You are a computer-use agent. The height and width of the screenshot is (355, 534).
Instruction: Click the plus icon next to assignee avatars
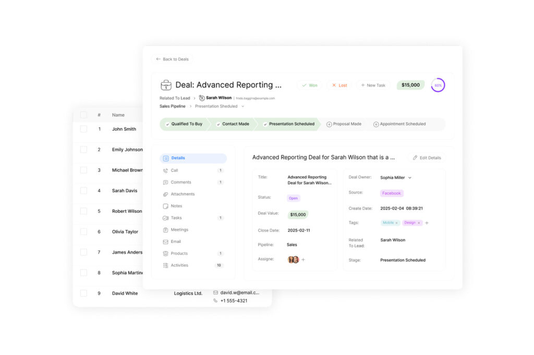304,260
